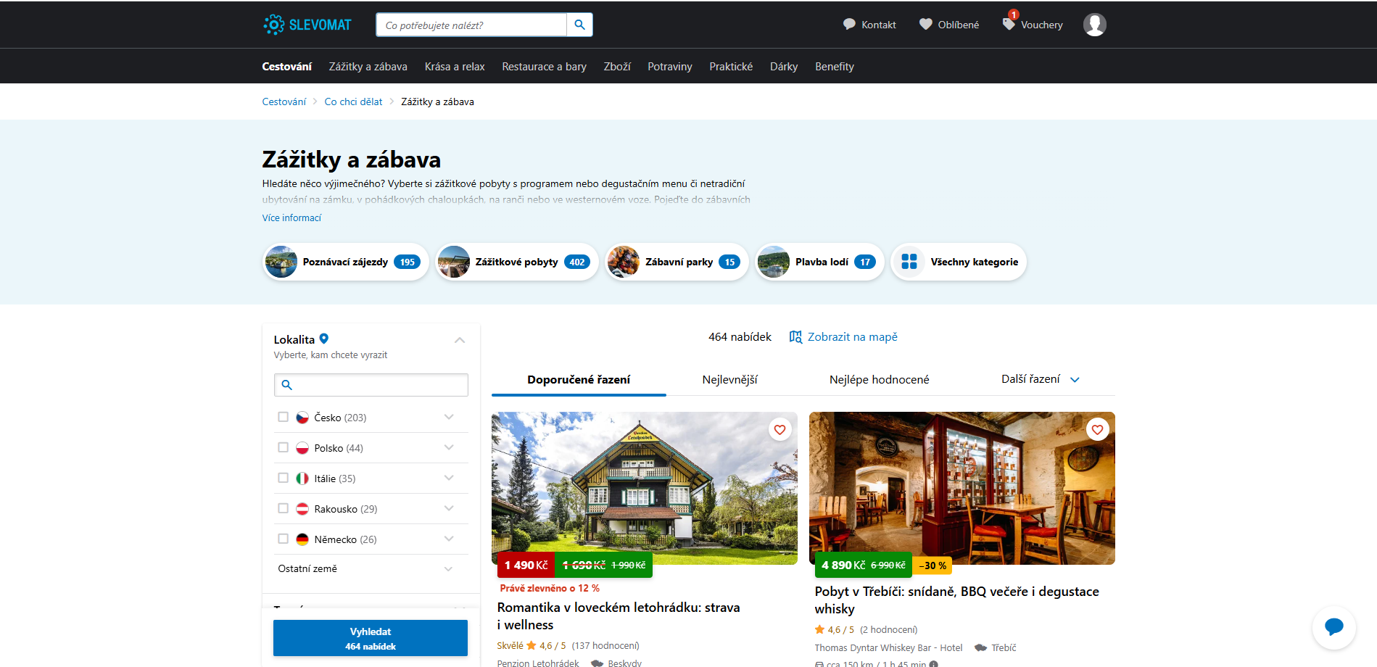
Task: Select Zábavní parky category chip
Action: click(677, 262)
